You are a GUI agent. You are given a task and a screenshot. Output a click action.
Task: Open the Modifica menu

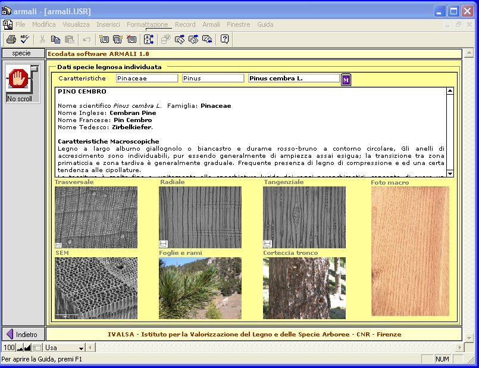pos(44,24)
